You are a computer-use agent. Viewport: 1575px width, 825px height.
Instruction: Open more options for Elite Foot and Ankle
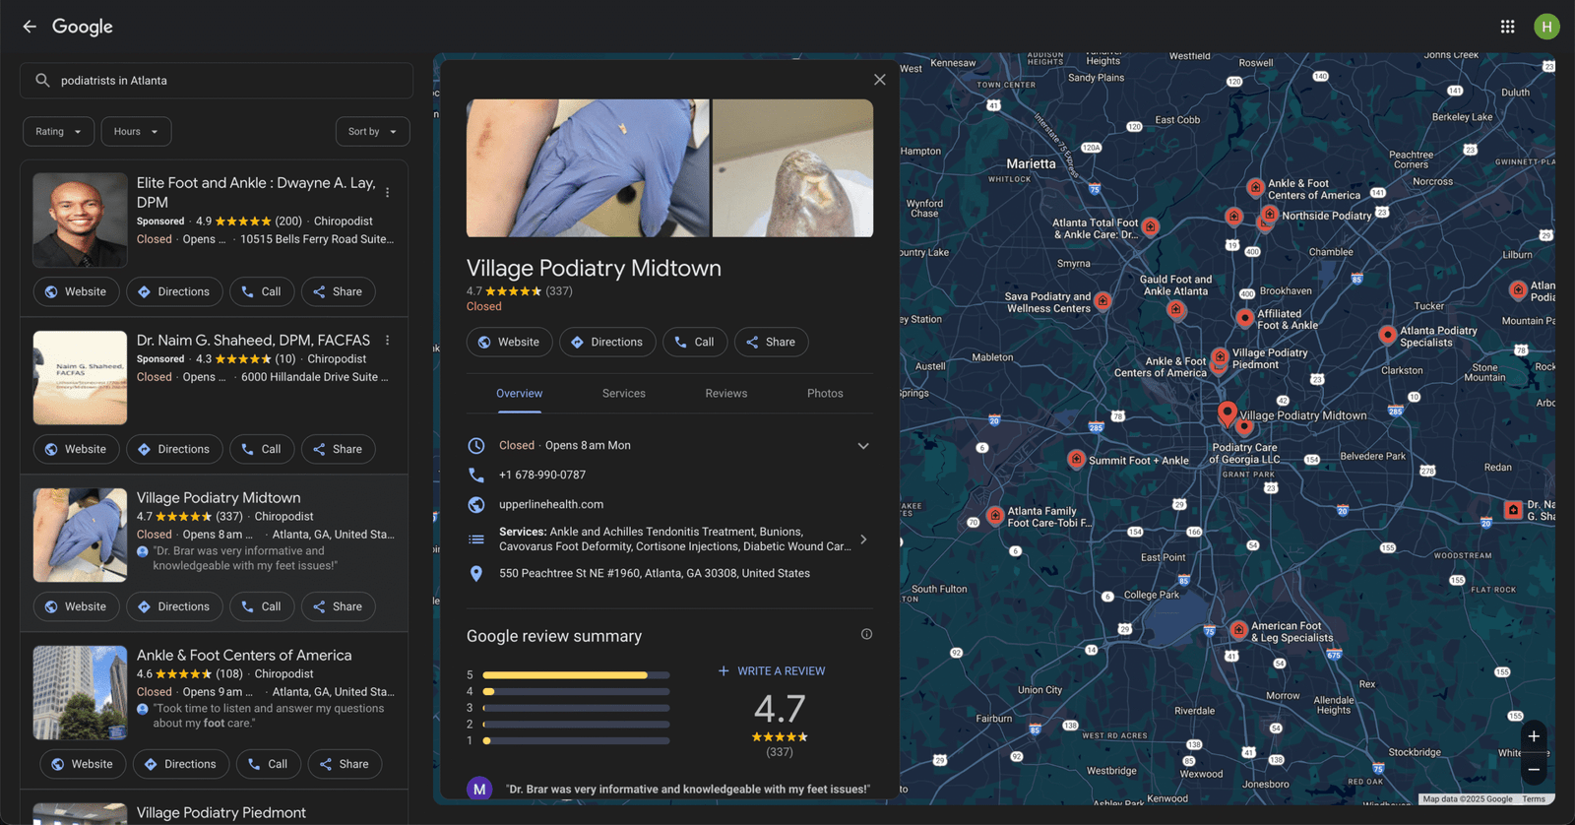click(388, 193)
